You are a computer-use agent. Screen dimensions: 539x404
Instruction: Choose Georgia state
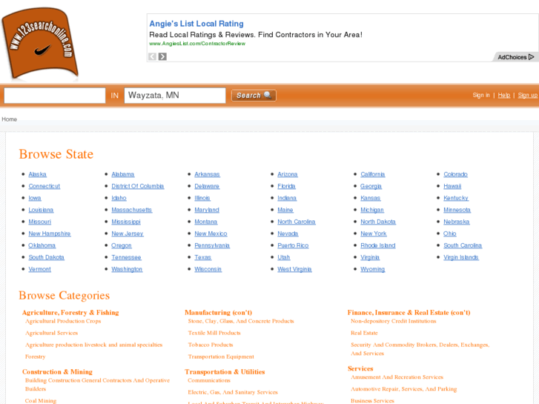pos(371,186)
